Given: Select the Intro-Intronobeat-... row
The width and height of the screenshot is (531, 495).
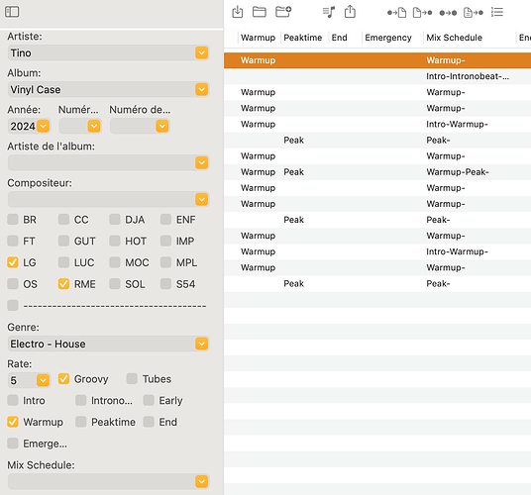Looking at the screenshot, I should pos(377,76).
